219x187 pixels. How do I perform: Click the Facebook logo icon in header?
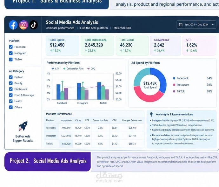tap(13, 25)
